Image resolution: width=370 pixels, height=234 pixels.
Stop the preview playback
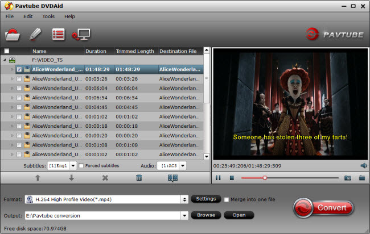pos(232,178)
